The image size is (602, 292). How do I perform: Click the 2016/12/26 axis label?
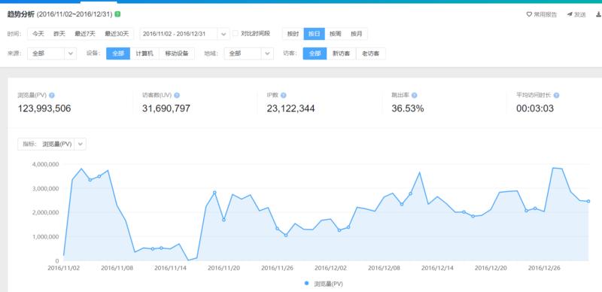[544, 268]
